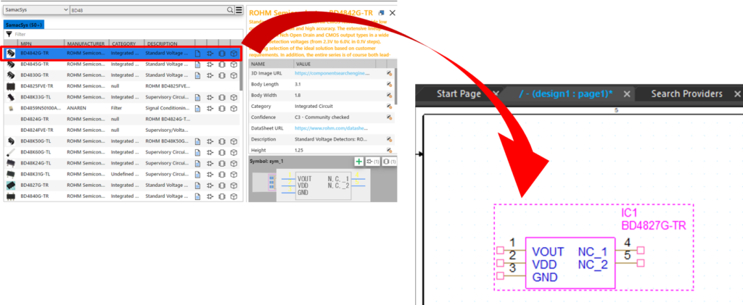This screenshot has height=305, width=743.
Task: Close the Search Providers tab
Action: (x=737, y=93)
